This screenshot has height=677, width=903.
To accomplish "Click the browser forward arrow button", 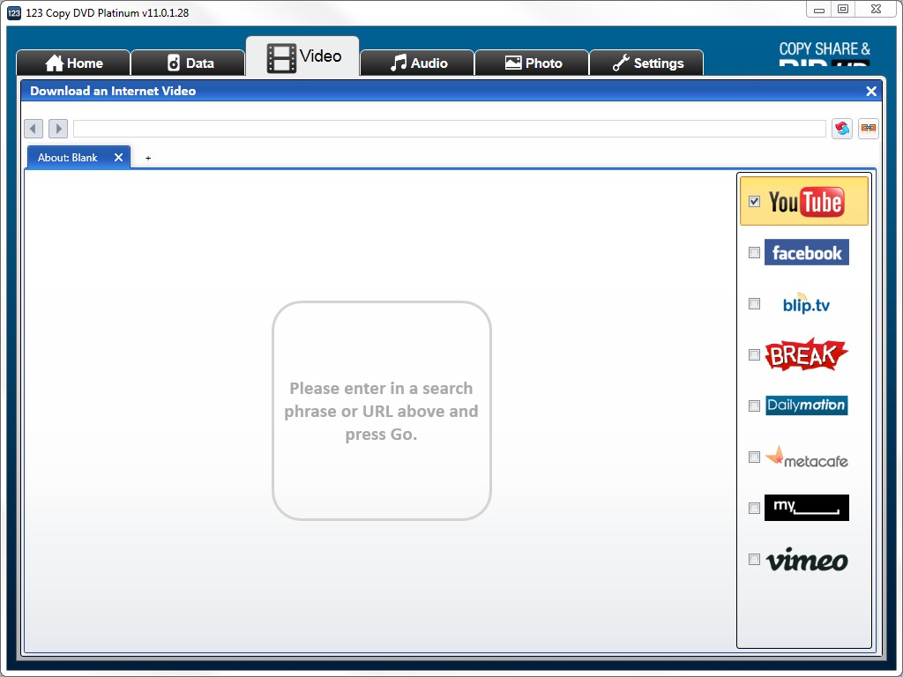I will coord(58,129).
